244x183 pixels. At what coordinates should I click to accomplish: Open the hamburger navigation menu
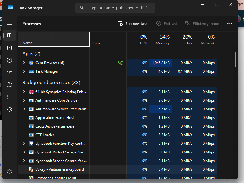pyautogui.click(x=10, y=23)
